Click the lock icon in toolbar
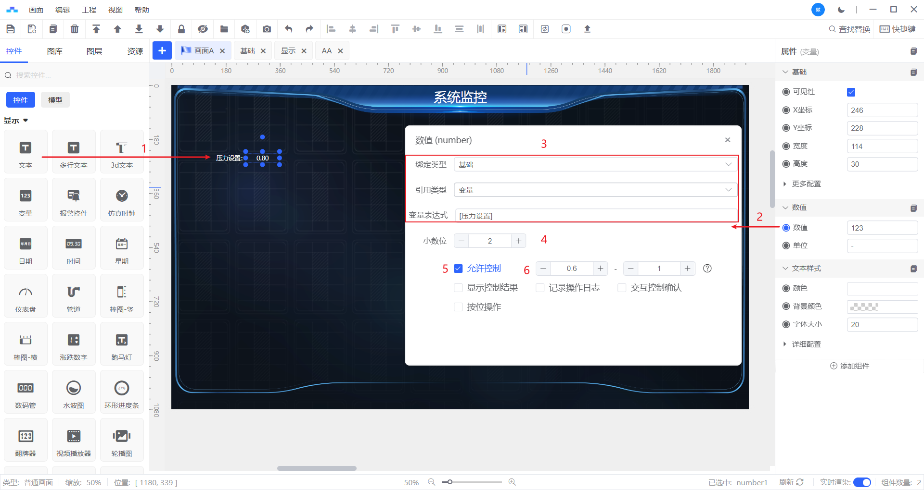Screen dimensions: 924x490 click(181, 29)
